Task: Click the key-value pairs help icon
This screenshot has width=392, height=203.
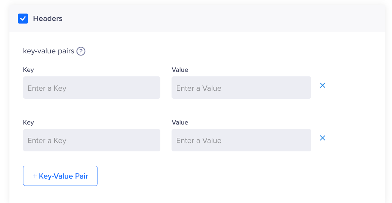Action: (x=81, y=51)
